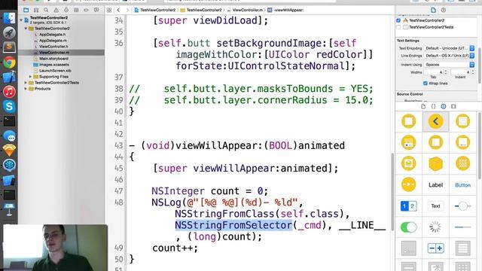Select the Switch object in library

coord(408,227)
